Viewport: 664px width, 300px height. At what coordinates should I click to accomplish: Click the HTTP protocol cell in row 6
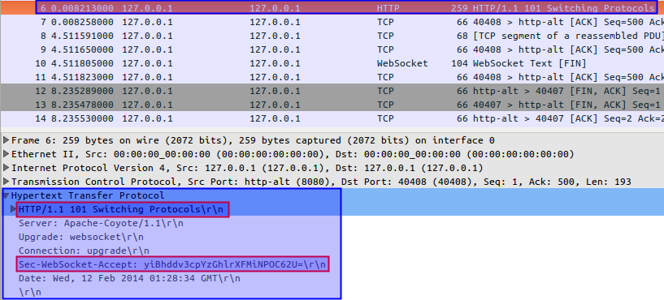point(388,8)
